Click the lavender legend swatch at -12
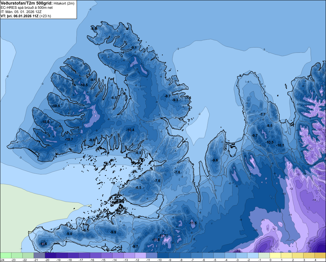326x262 pixels. (x=140, y=255)
